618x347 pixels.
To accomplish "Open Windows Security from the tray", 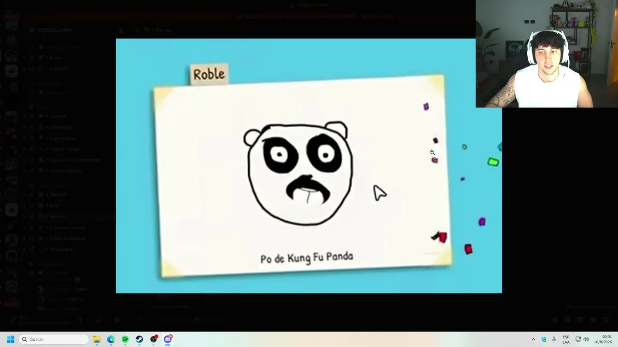I will (544, 339).
